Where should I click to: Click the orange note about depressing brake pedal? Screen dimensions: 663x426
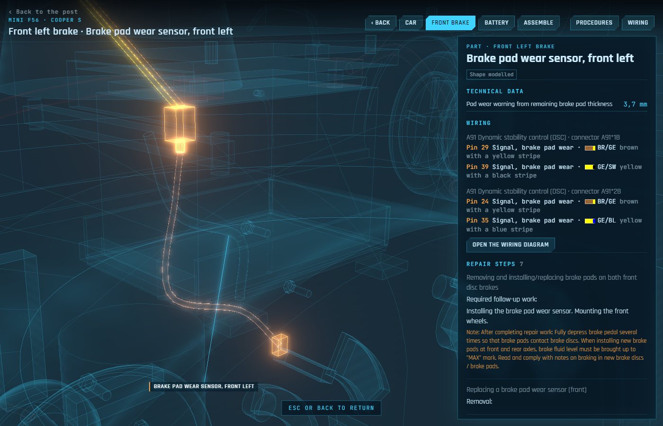coord(556,349)
